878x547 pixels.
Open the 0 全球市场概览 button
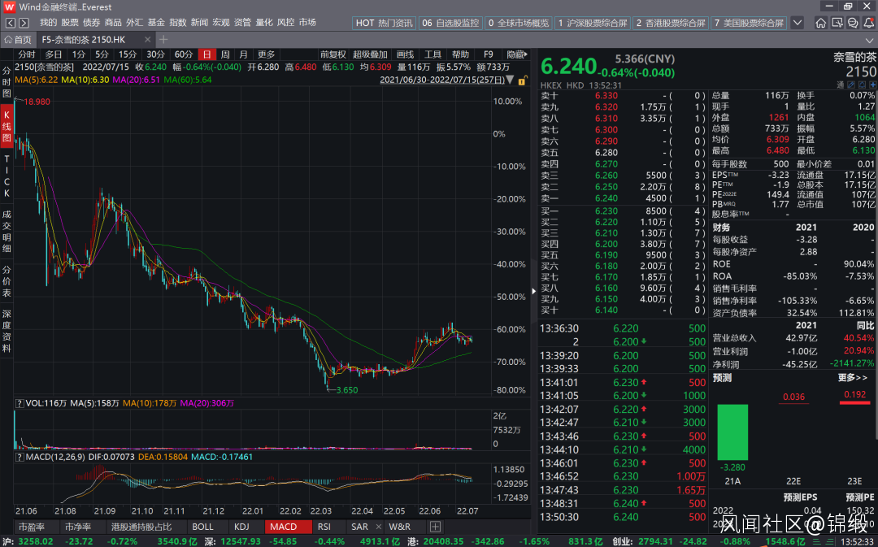click(x=519, y=23)
